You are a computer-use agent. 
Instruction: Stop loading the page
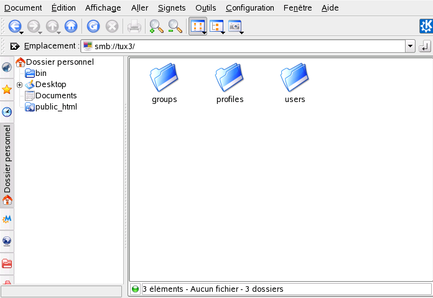coord(112,26)
